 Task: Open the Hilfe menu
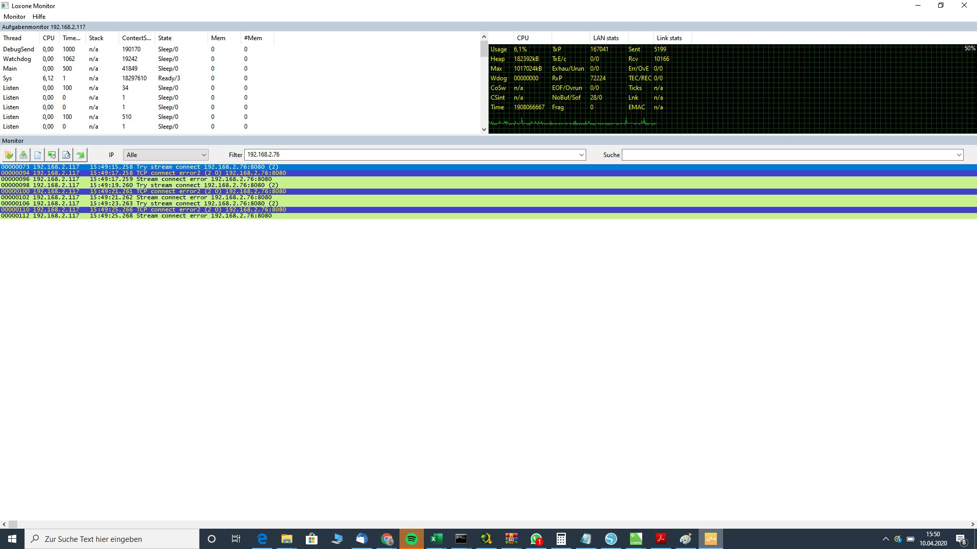click(39, 17)
